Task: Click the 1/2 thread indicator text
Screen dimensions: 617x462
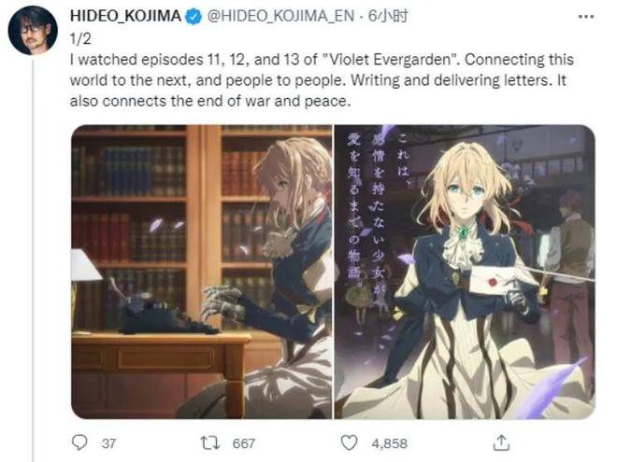Action: point(80,38)
